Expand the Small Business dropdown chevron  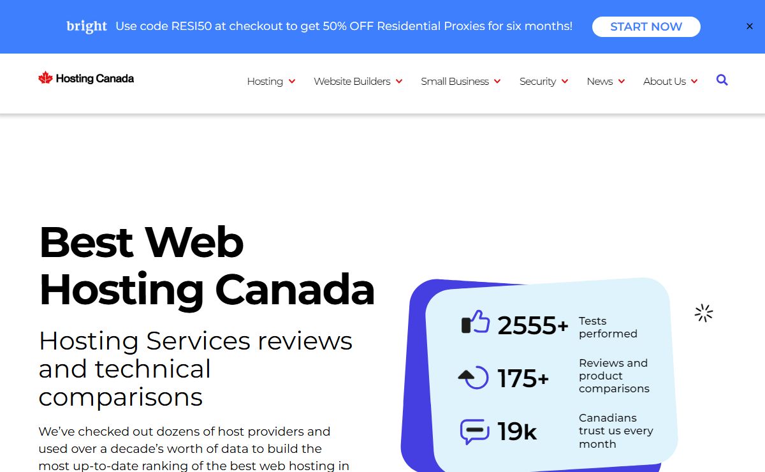pos(497,82)
